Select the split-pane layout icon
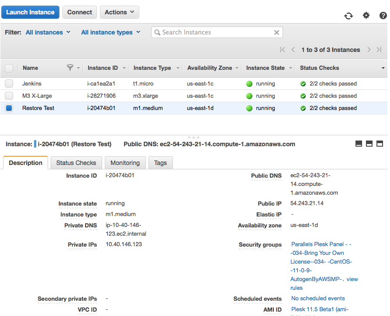Viewport: 390px width, 316px height. [369, 143]
